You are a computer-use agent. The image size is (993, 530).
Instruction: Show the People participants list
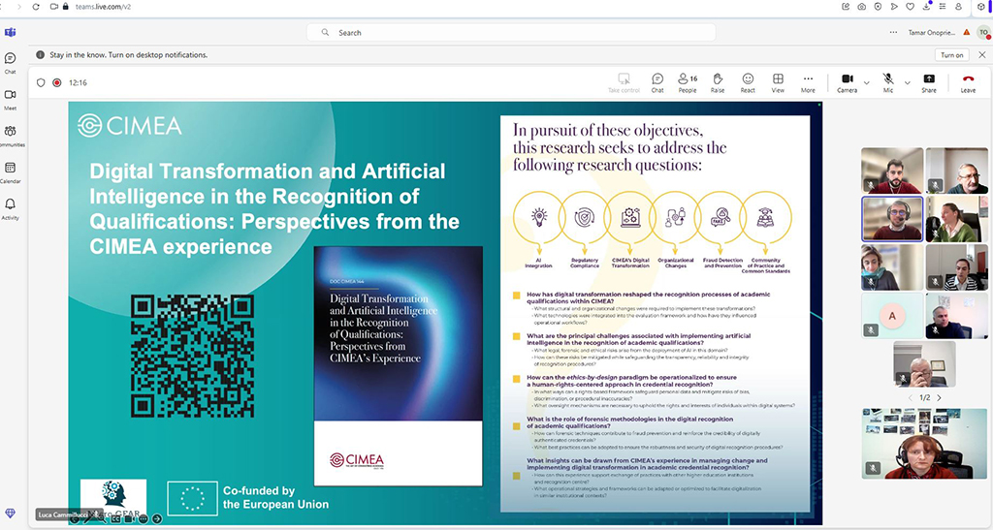[x=687, y=81]
